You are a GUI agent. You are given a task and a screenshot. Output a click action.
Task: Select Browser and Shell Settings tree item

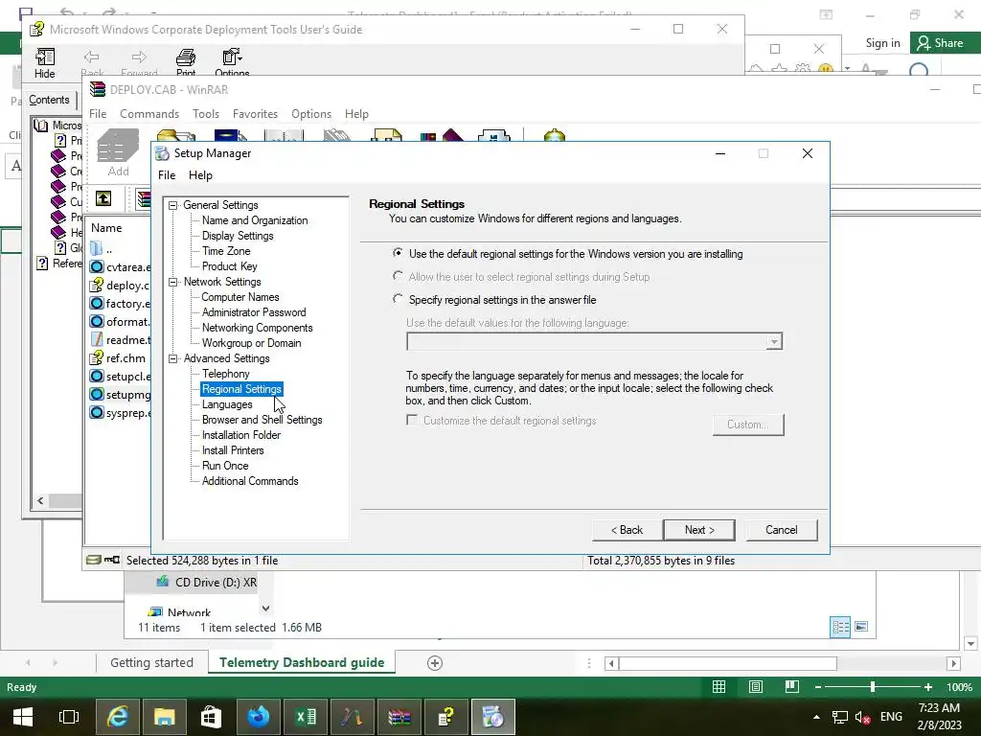(x=262, y=420)
